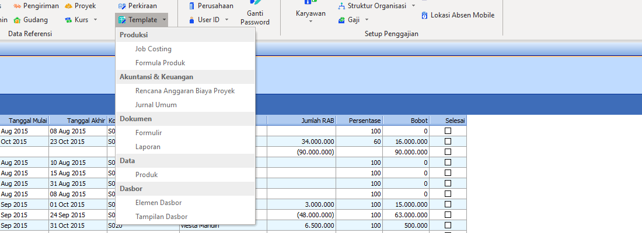Tick Selesai checkbox for 01 Oct 2015 row
This screenshot has width=642, height=233.
point(448,204)
